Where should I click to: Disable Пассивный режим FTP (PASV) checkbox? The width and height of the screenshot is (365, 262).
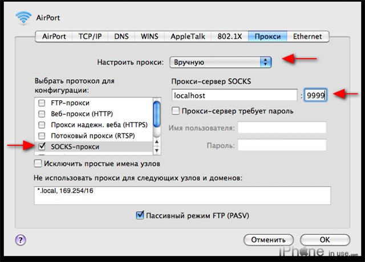tap(140, 215)
